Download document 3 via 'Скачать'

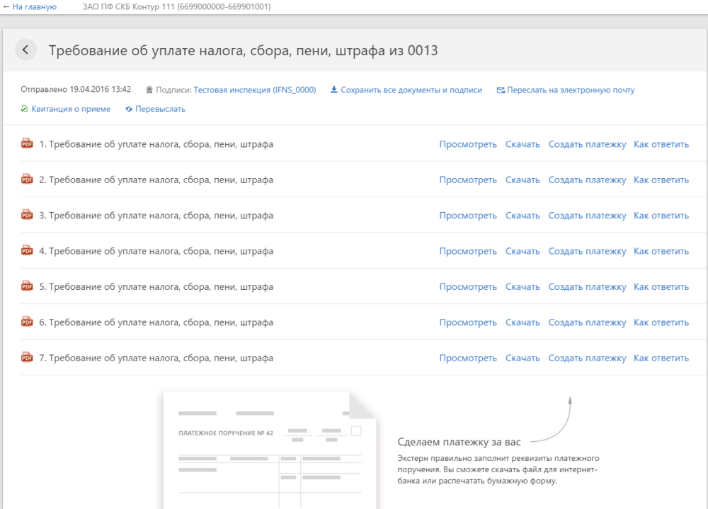click(x=523, y=216)
